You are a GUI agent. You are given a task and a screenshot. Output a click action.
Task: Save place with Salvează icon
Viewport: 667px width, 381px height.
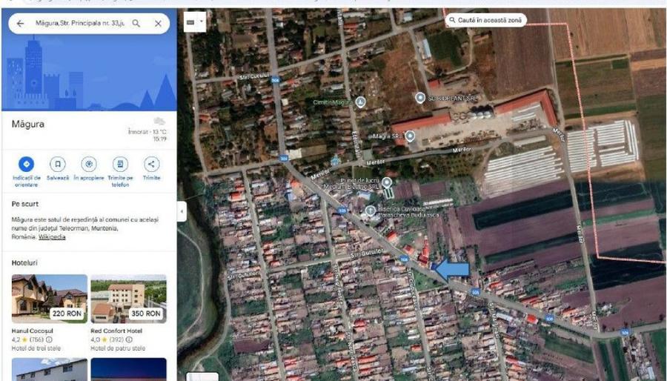pyautogui.click(x=58, y=164)
